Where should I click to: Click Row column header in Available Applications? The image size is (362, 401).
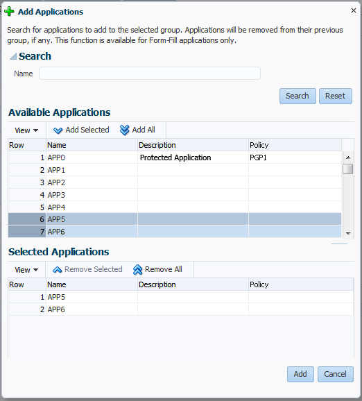coord(27,145)
